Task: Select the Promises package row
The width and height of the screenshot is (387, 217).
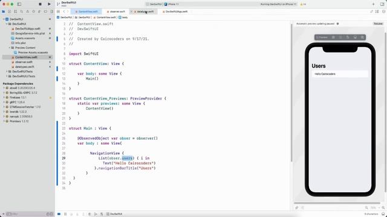Action: coord(27,121)
